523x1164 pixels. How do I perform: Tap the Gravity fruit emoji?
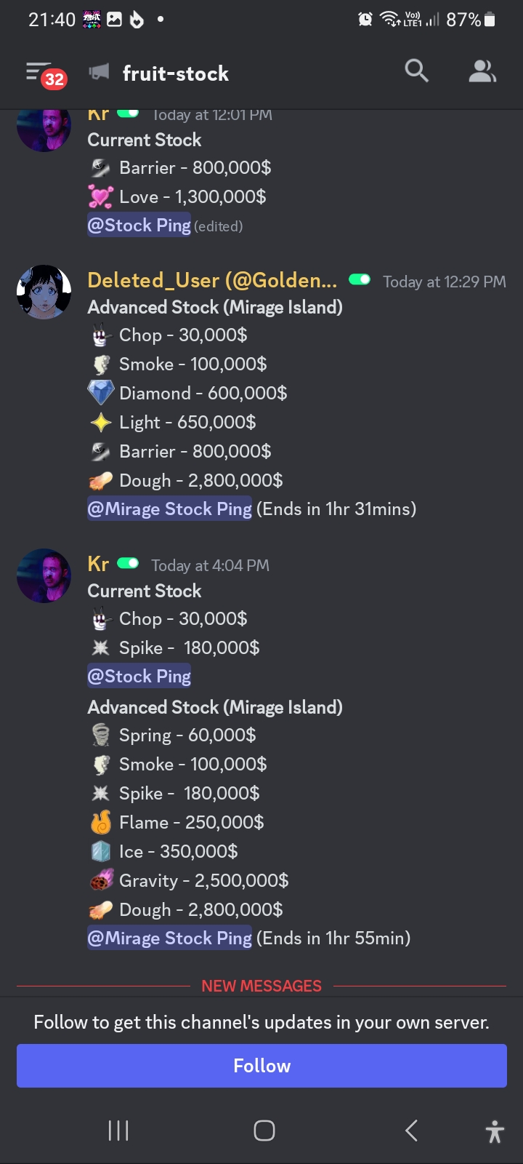[x=101, y=880]
